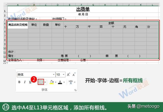Select the 分 cell

tap(152, 27)
